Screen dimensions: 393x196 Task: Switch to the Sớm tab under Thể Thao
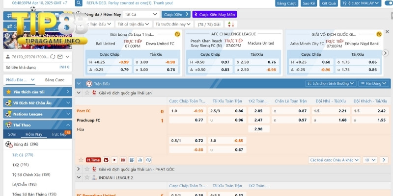click(12, 134)
